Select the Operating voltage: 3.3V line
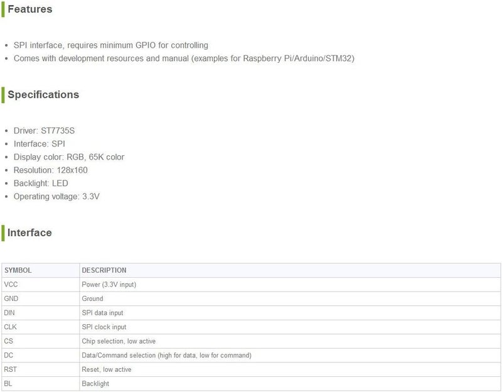This screenshot has width=502, height=392. 56,197
